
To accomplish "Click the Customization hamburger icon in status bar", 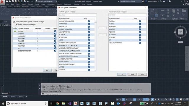I will click(x=188, y=100).
